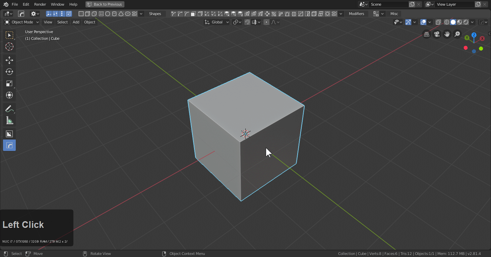Toggle viewport overlays display

[x=423, y=22]
